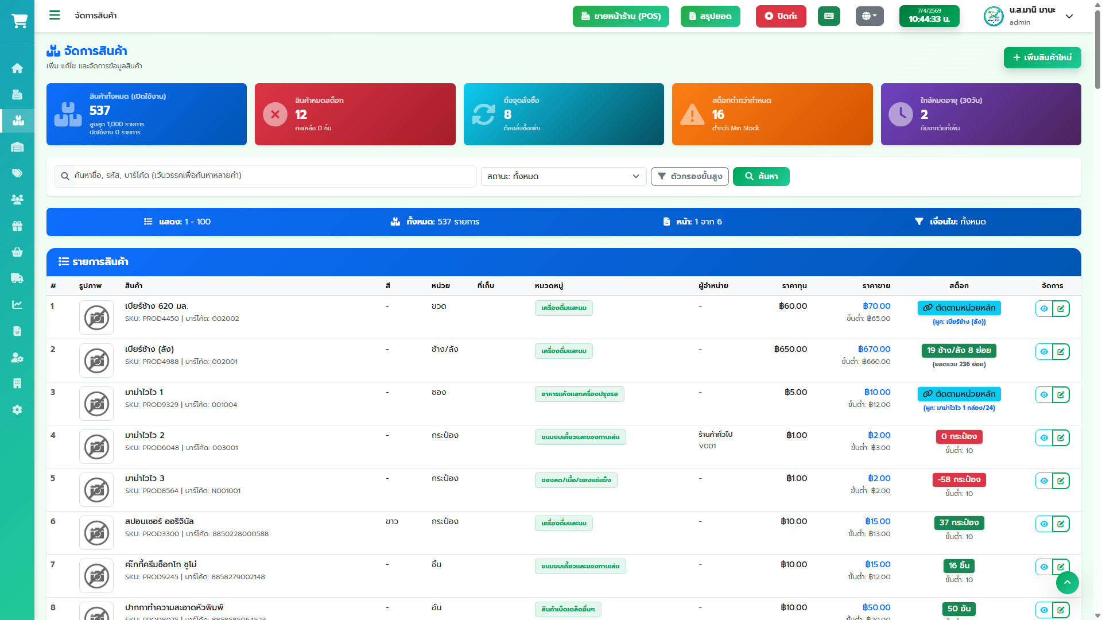Click the gift box sidebar icon

pos(17,226)
